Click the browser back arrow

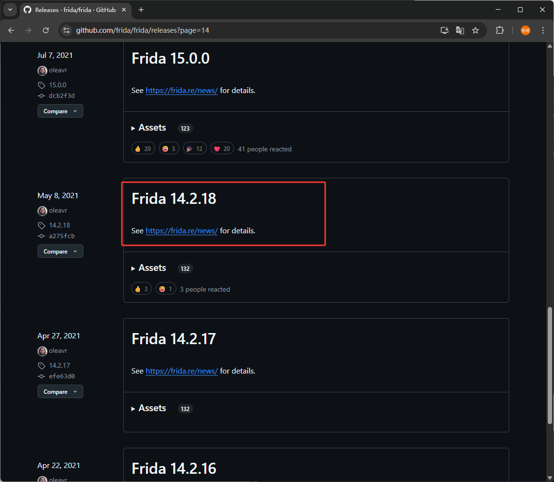11,30
